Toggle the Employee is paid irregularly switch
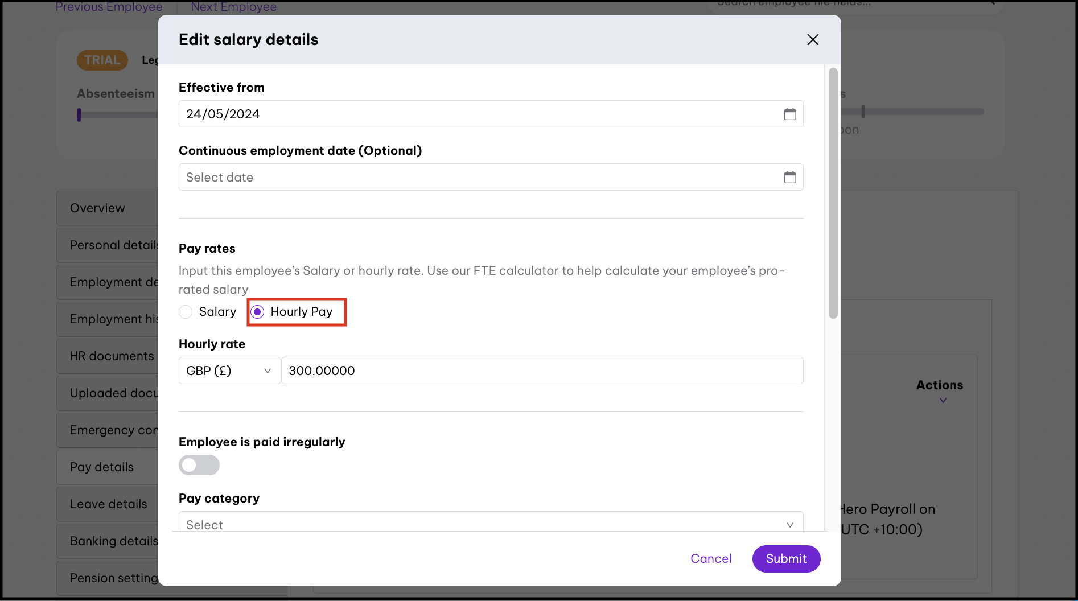 (199, 465)
